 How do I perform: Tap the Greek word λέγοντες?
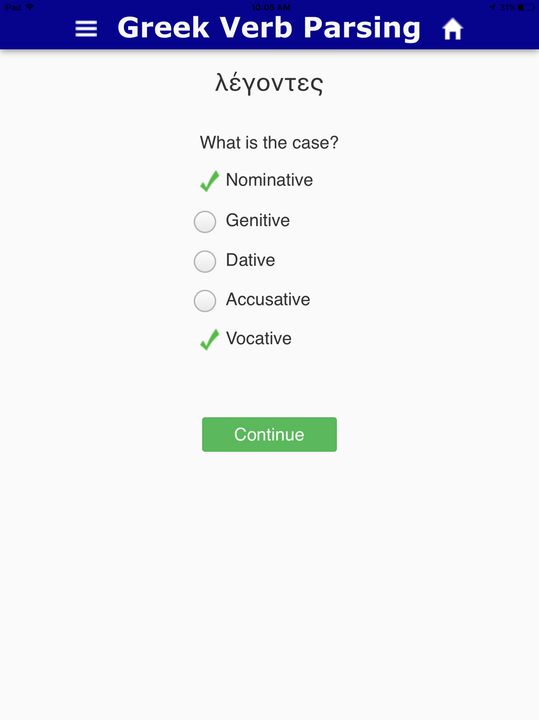click(269, 83)
